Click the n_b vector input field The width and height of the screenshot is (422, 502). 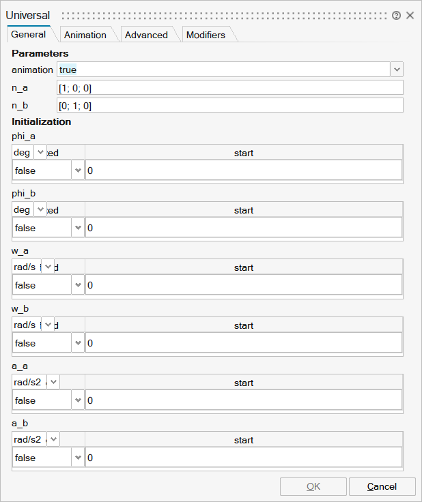(x=230, y=105)
